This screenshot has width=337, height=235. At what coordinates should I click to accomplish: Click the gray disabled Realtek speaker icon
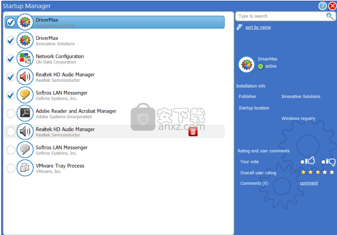pos(25,131)
